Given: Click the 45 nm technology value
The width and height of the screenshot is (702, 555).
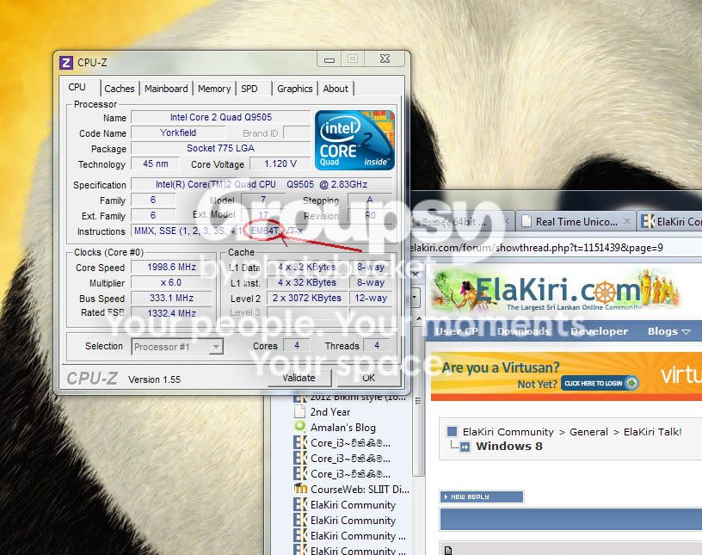Looking at the screenshot, I should point(156,163).
